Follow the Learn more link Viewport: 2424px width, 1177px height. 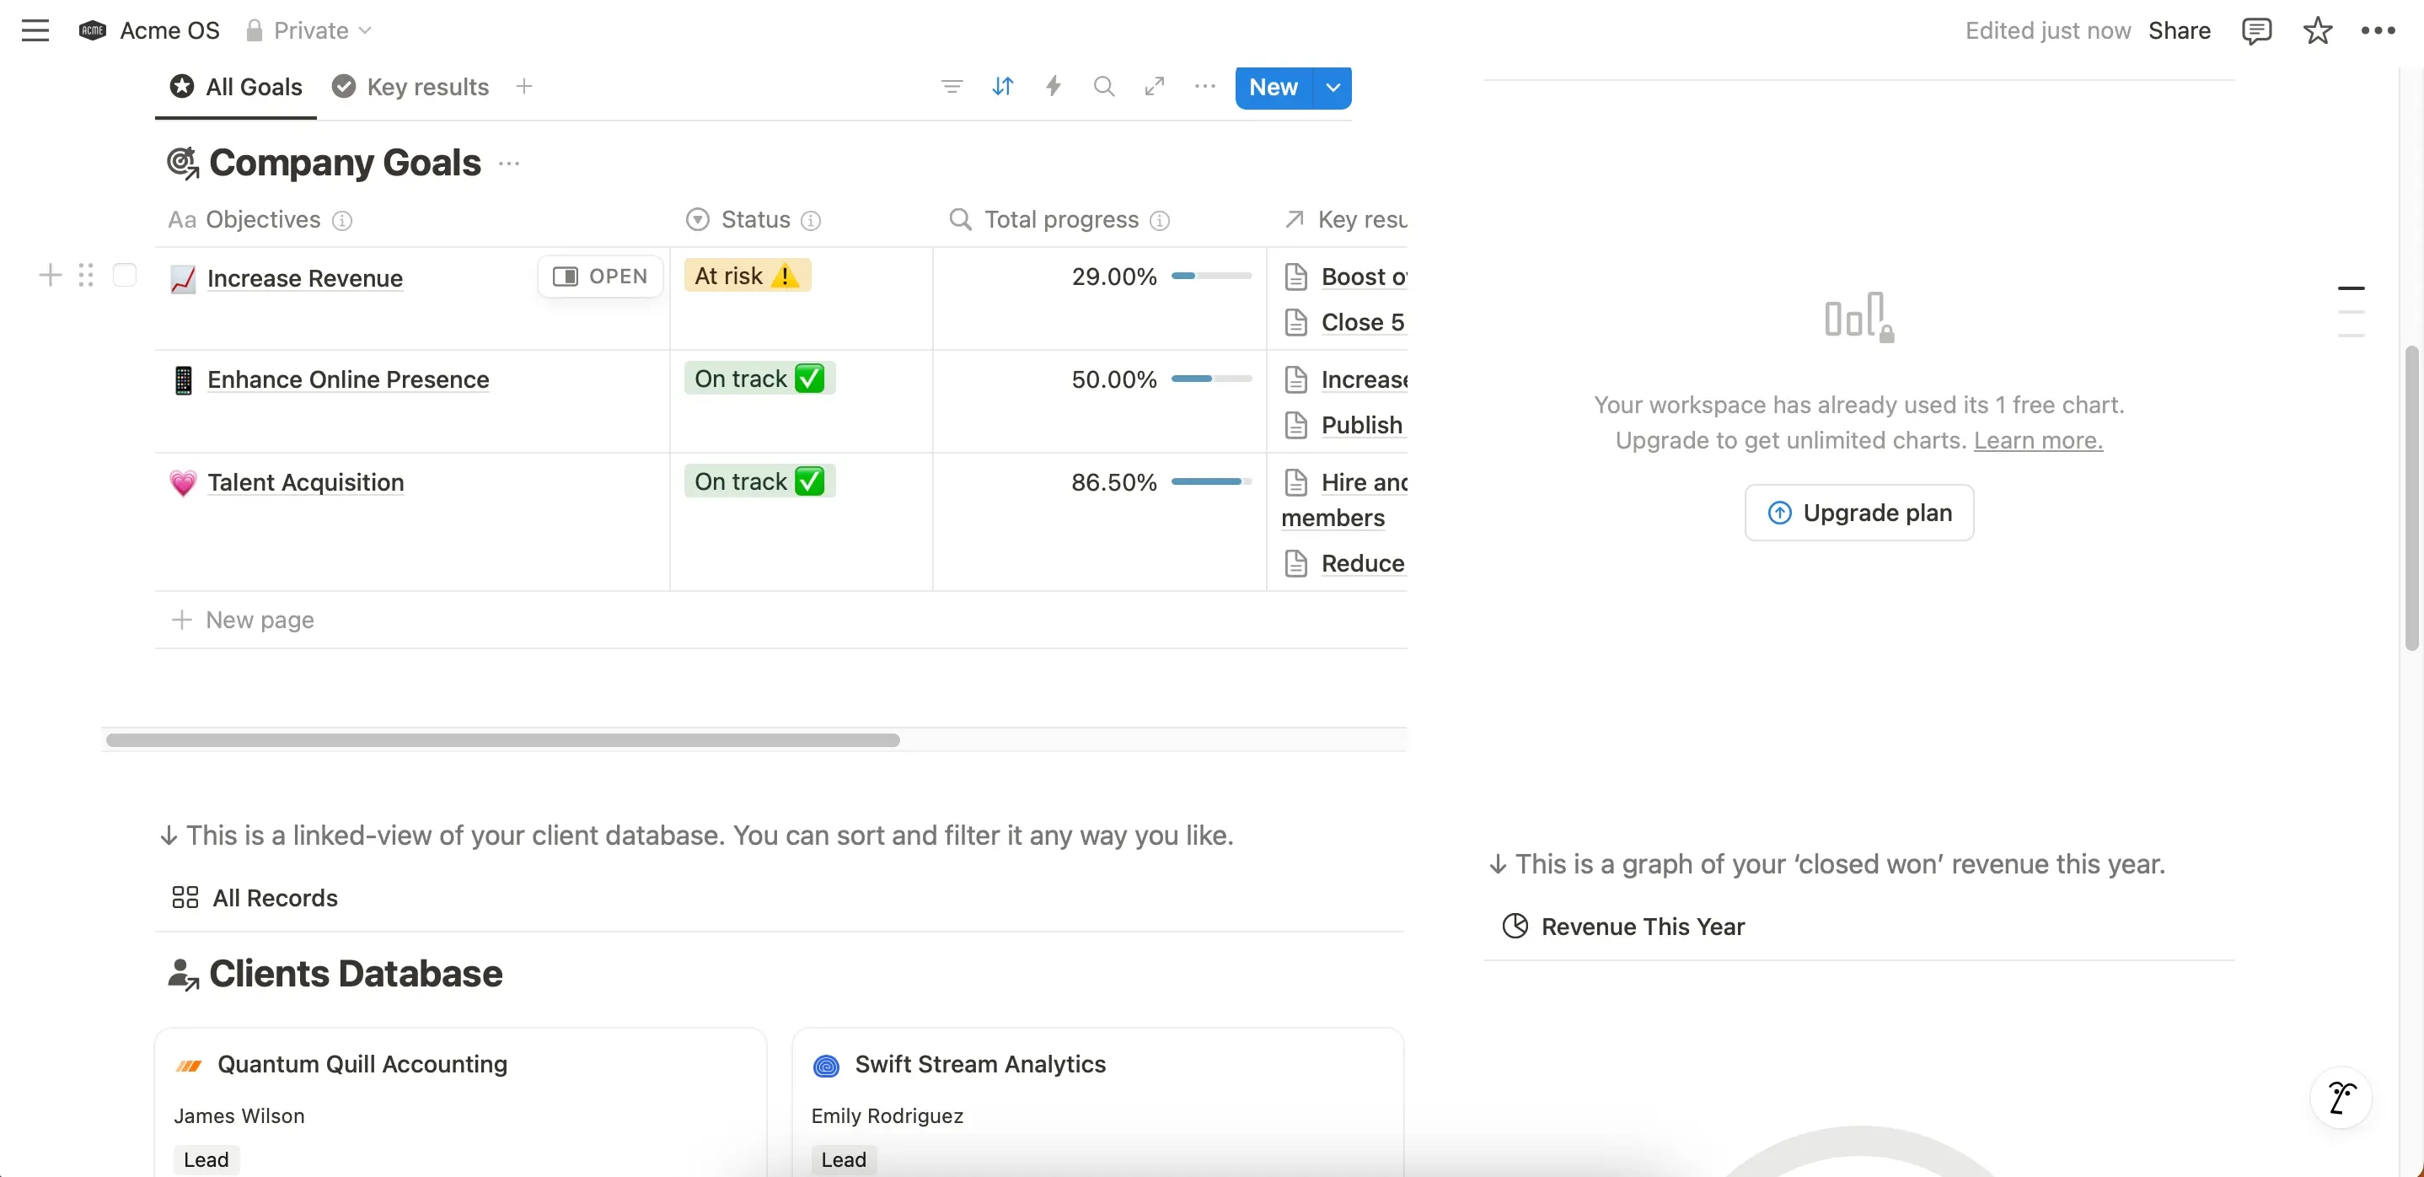2038,441
